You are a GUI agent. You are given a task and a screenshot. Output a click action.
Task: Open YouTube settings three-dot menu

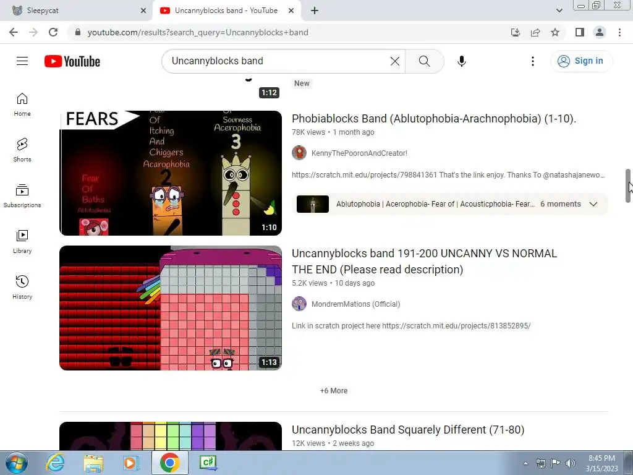coord(532,61)
